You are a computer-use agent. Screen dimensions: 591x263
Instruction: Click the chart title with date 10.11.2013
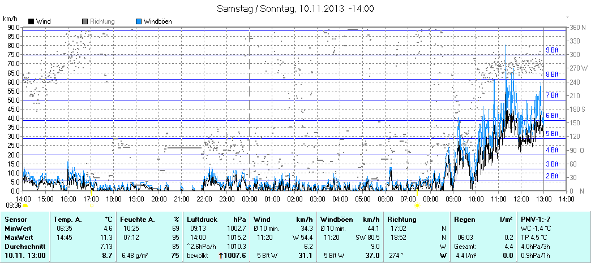coord(295,9)
